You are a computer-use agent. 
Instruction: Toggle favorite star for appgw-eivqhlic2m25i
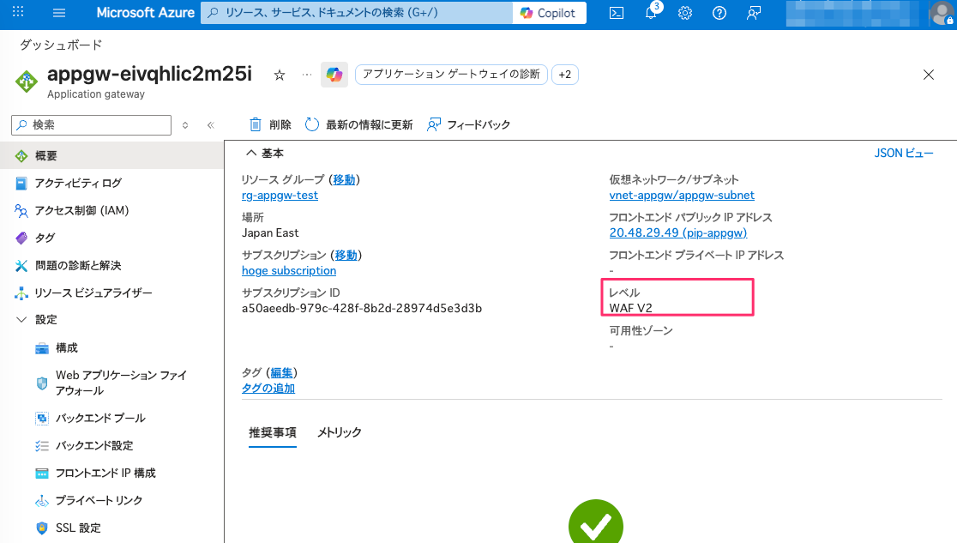pyautogui.click(x=279, y=75)
